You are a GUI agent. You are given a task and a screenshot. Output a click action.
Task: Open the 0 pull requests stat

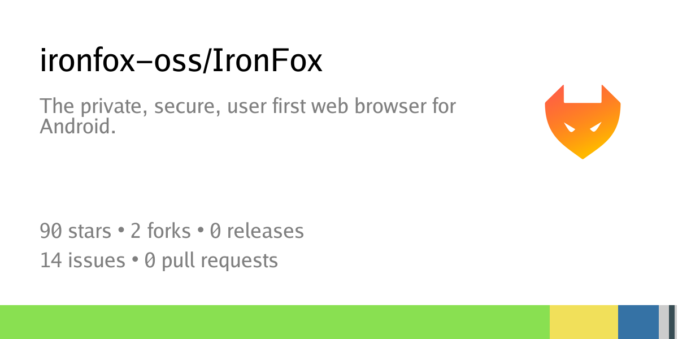coord(211,260)
